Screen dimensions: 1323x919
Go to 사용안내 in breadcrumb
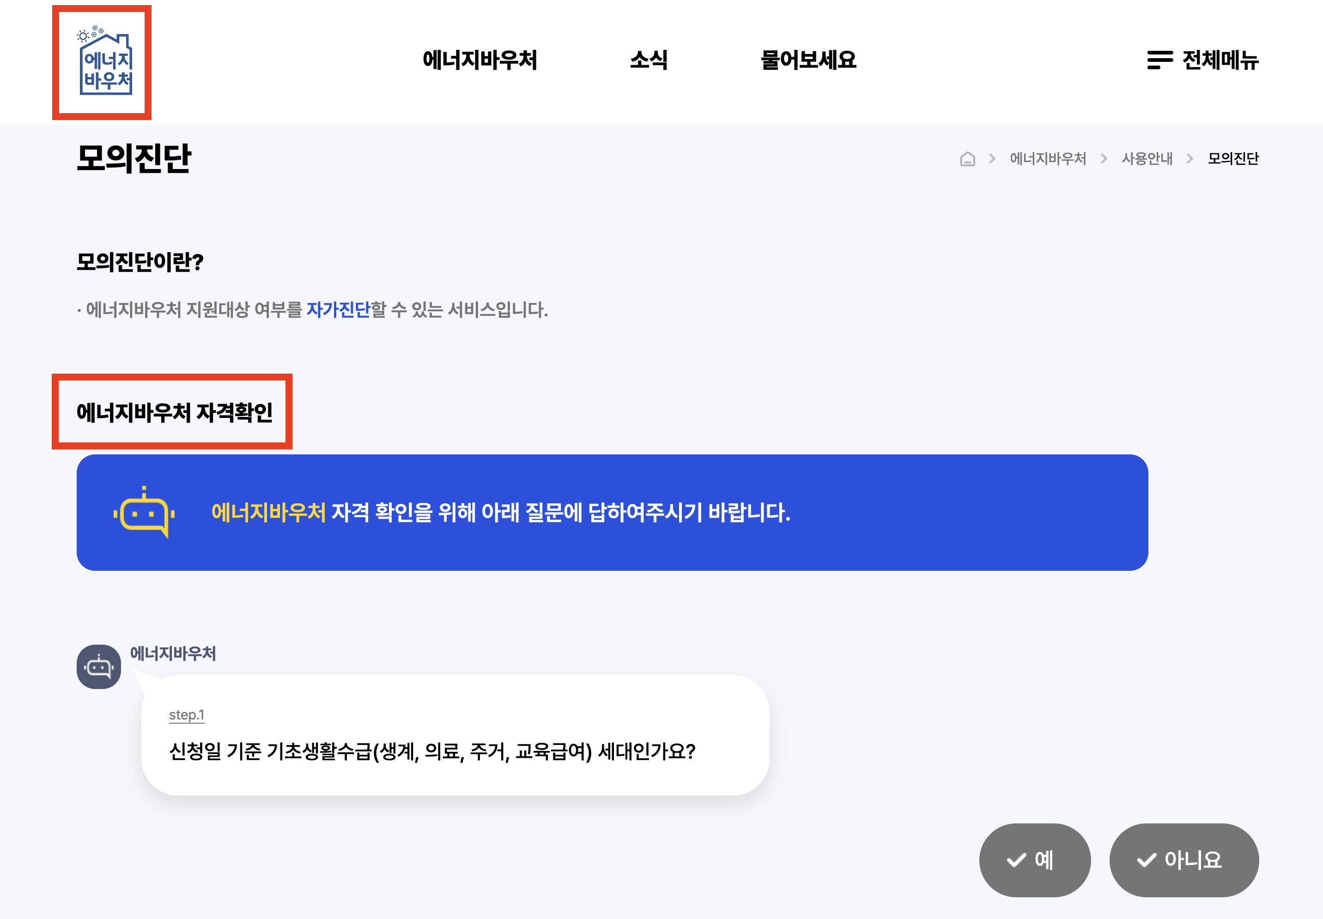pyautogui.click(x=1147, y=159)
